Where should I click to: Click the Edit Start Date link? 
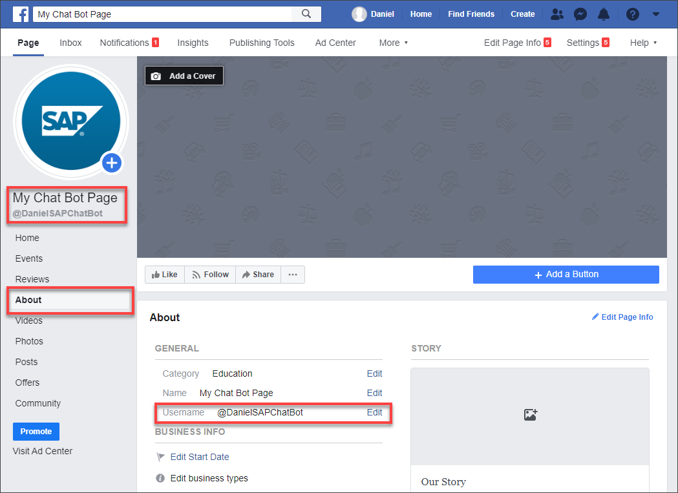(200, 457)
